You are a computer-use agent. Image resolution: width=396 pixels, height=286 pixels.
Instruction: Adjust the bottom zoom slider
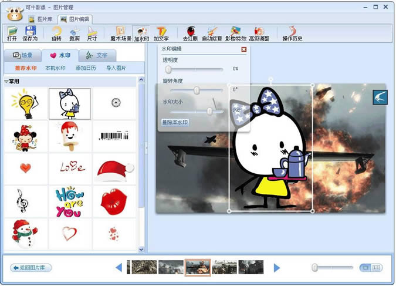314,268
